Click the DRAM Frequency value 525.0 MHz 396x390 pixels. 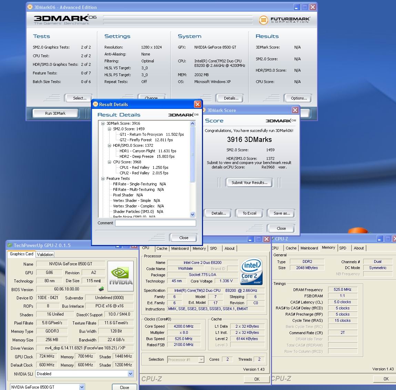point(343,289)
